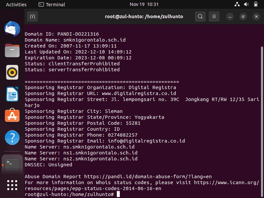
Task: Click the Expiration Date 2023-12-08
Action: [90, 58]
